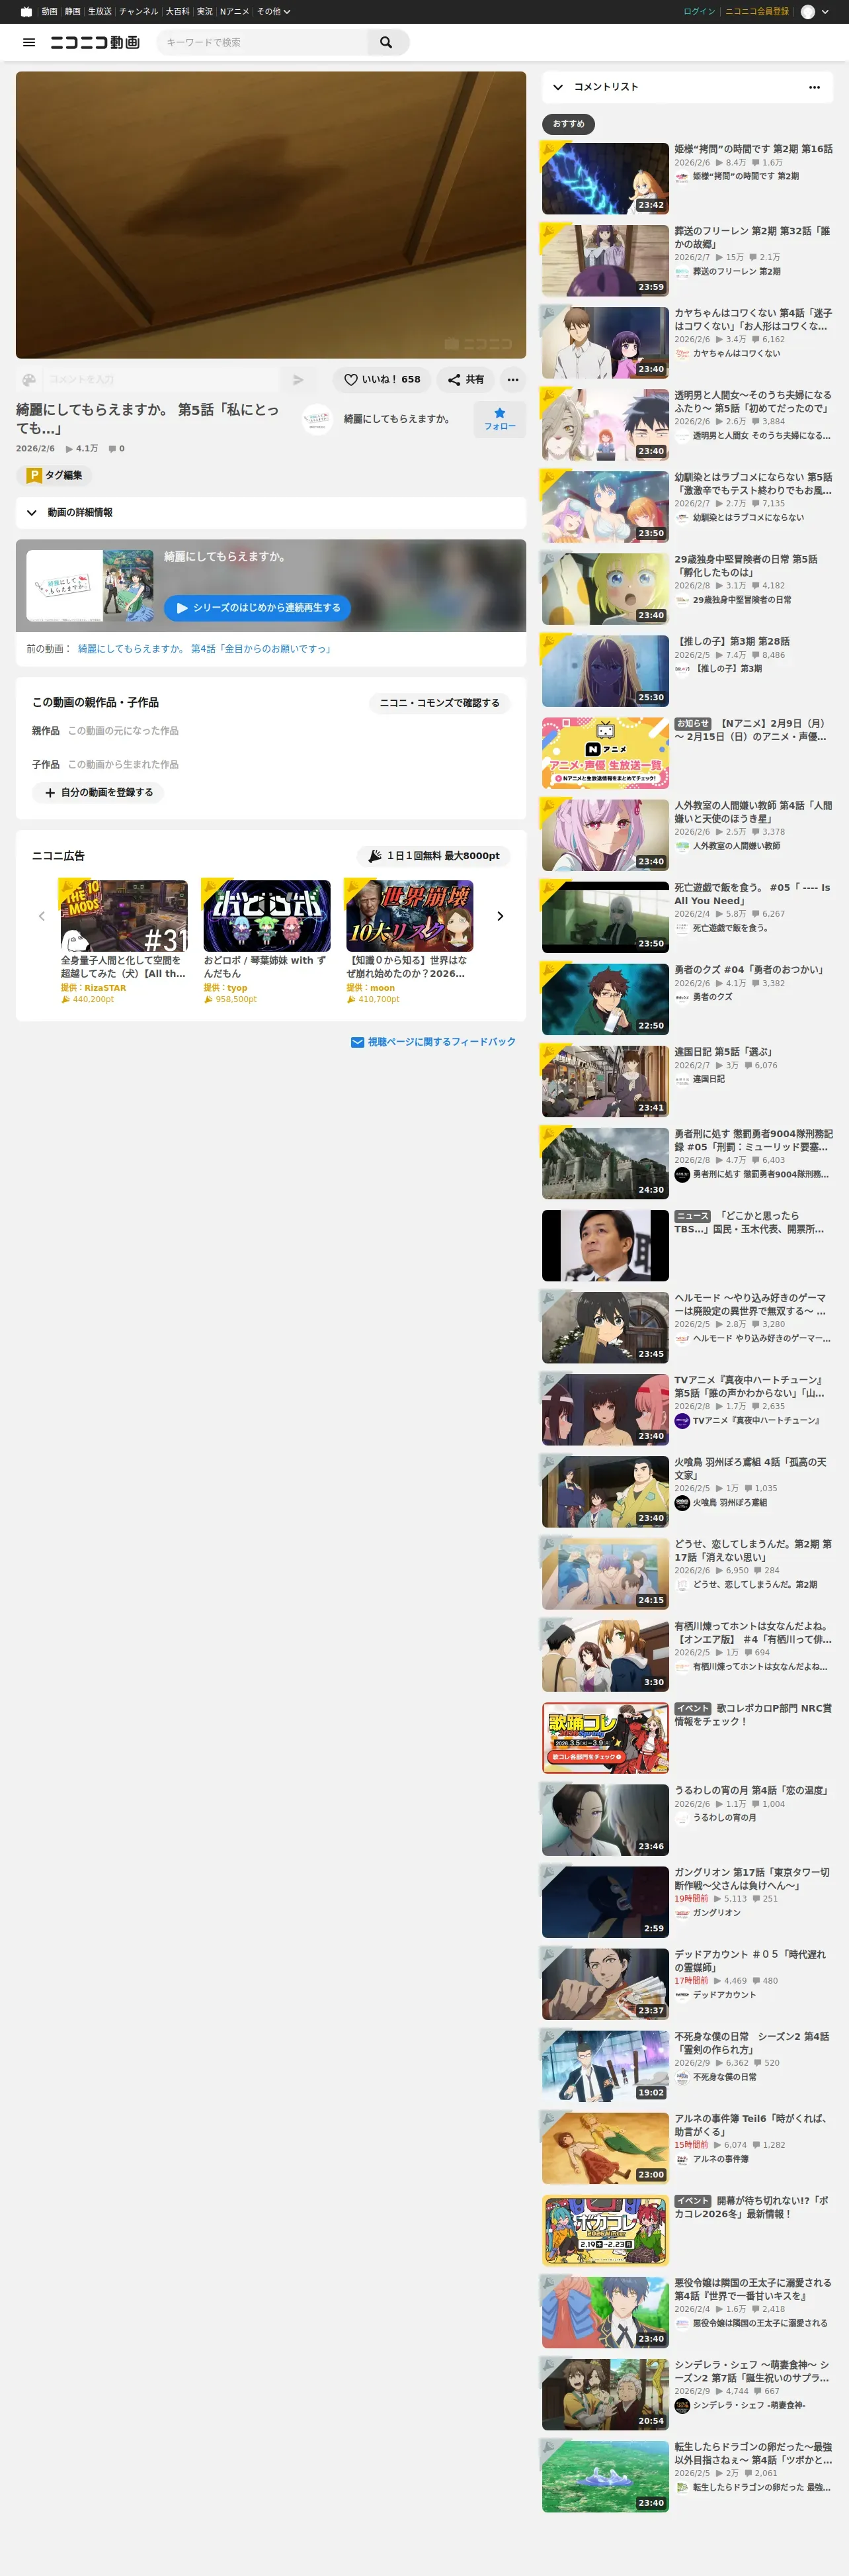Open 世界崩壊 10大リスク ad thumbnail

pyautogui.click(x=409, y=916)
